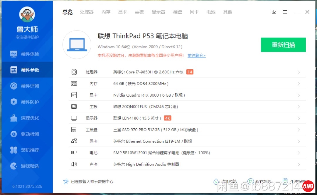
Task: Switch to the 其他 tab
Action: click(227, 12)
